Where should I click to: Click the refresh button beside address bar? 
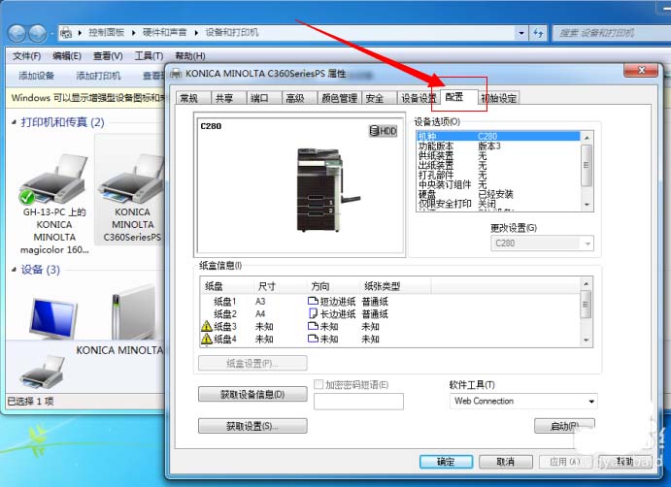[538, 32]
